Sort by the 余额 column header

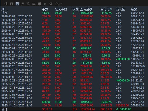[134, 9]
